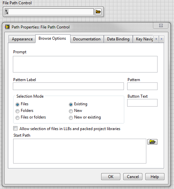Confirm settings with the OK button
Viewport: 174px width, 189px height.
(111, 176)
